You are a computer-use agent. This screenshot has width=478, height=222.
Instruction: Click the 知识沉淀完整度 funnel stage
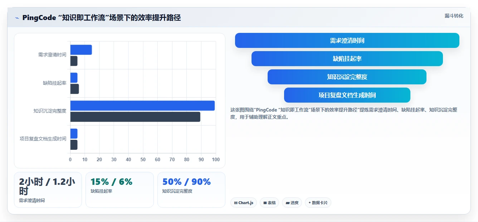point(347,77)
